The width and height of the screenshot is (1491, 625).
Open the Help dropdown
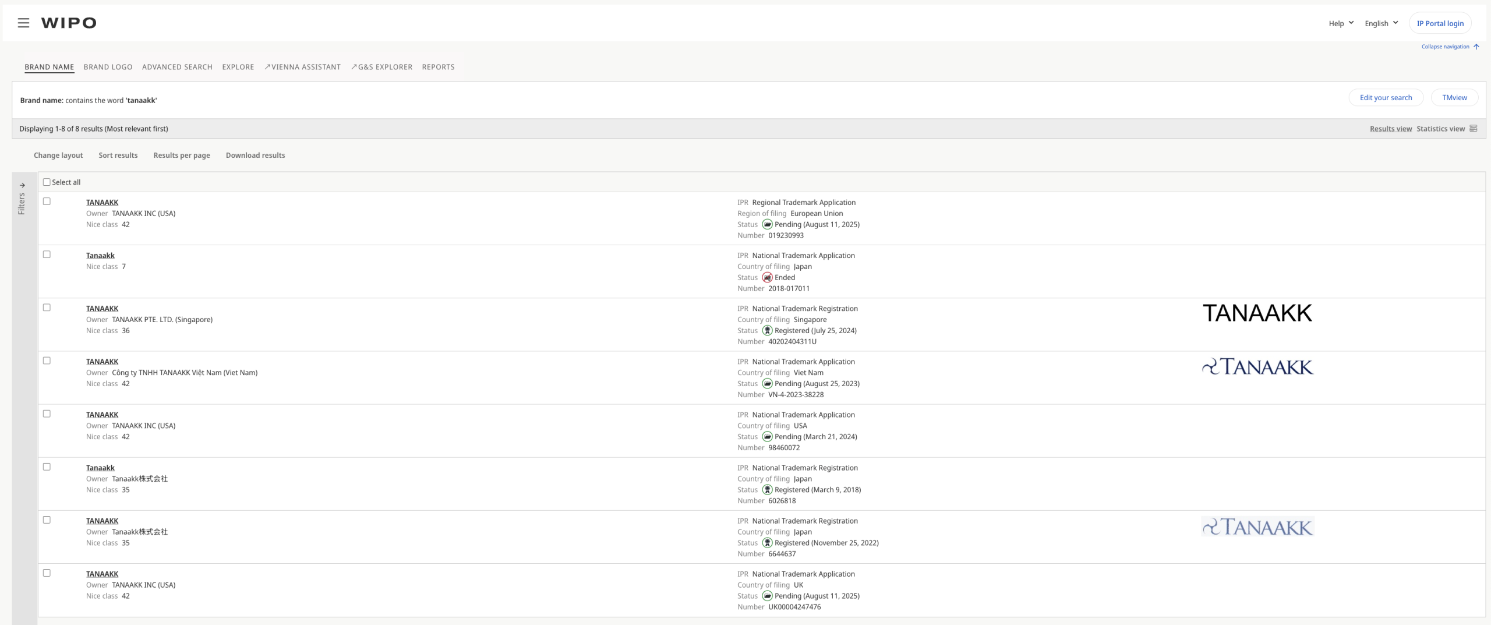[x=1341, y=23]
